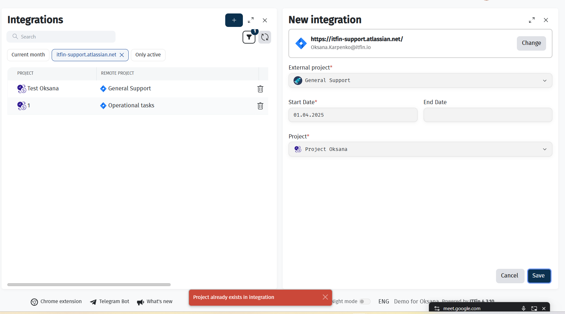
Task: Open the What's new link
Action: pyautogui.click(x=155, y=302)
